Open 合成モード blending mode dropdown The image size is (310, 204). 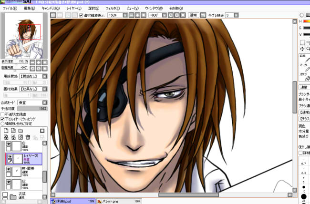tap(45, 102)
